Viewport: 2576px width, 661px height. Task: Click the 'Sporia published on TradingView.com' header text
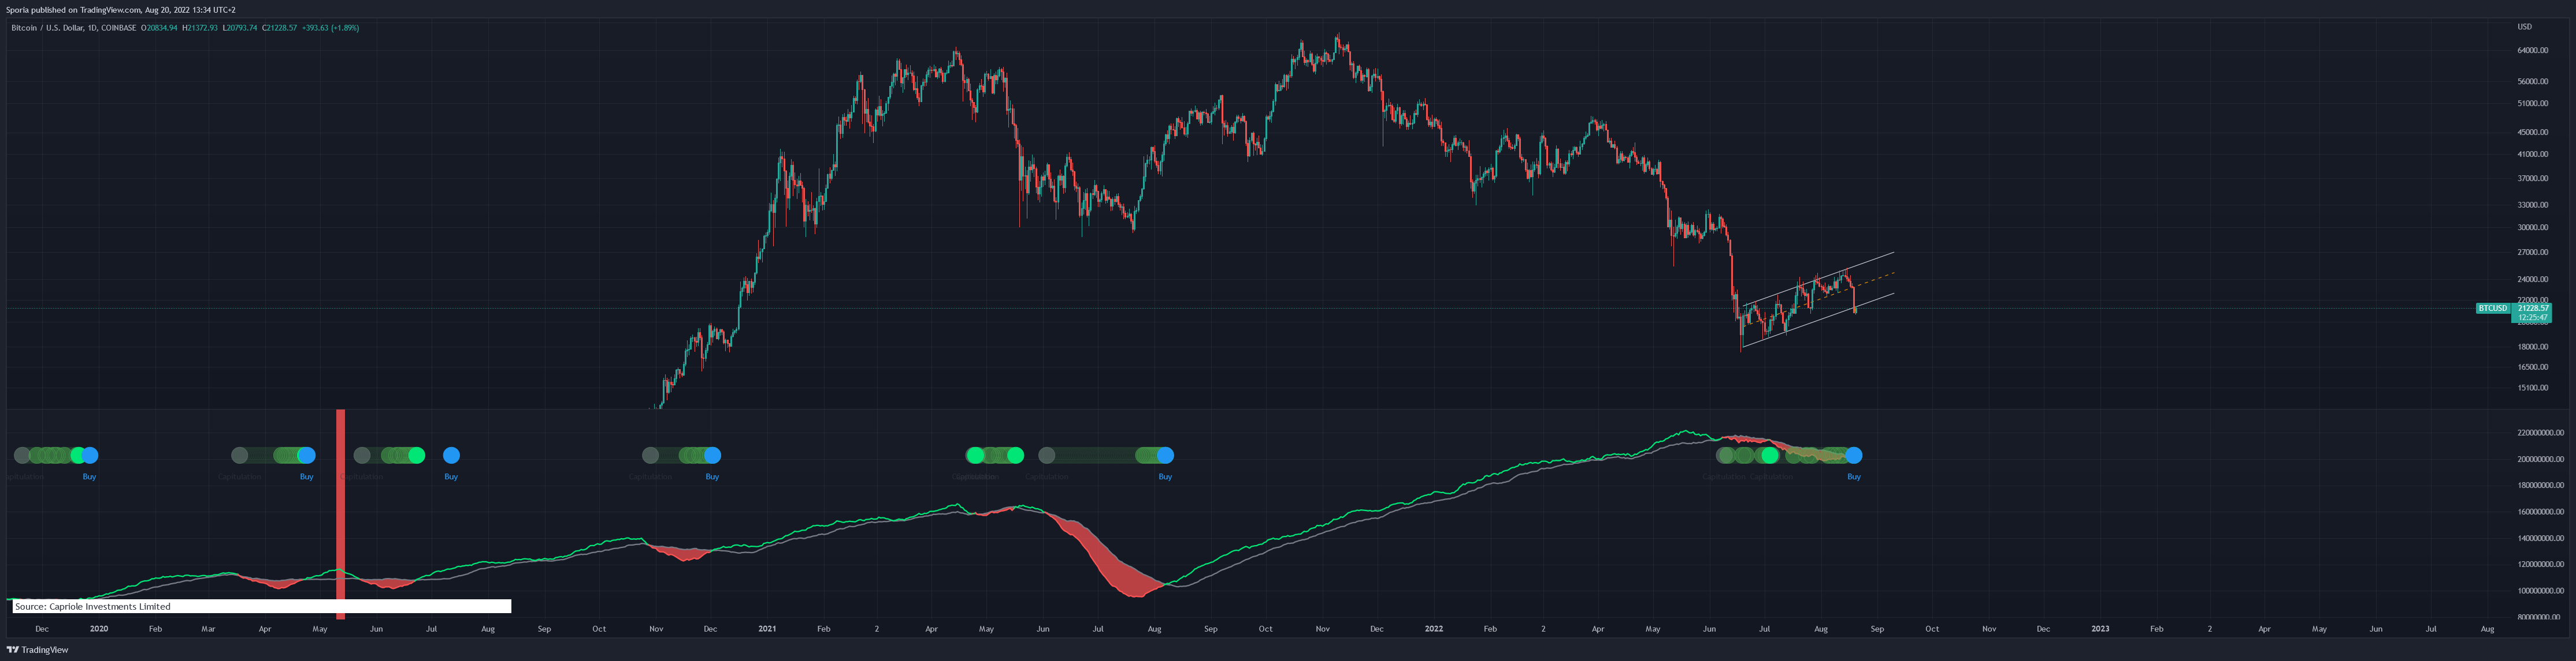[73, 10]
